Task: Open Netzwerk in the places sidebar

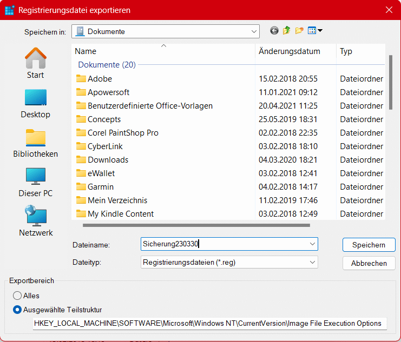Action: point(36,222)
